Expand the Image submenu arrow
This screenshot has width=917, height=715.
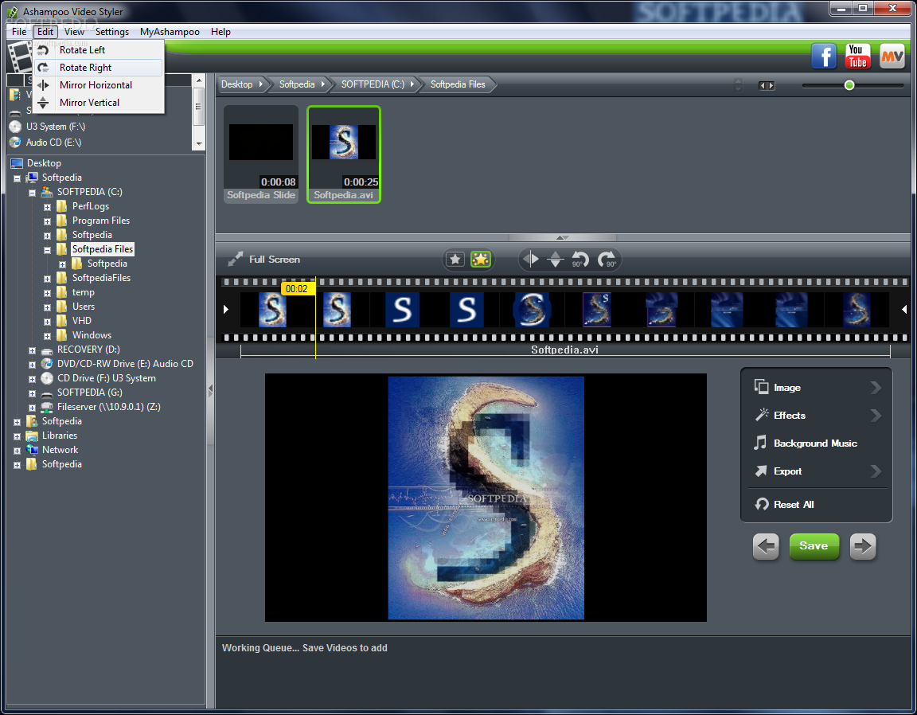click(876, 387)
